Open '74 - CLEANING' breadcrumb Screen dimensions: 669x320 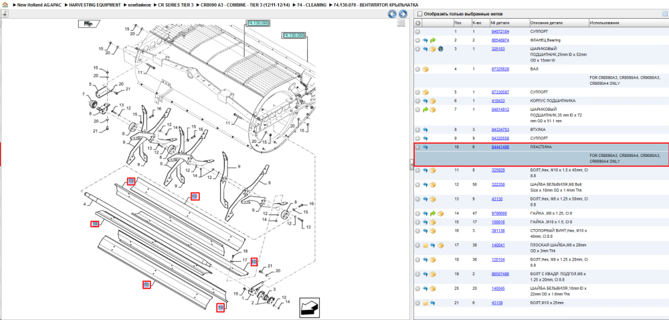(311, 4)
